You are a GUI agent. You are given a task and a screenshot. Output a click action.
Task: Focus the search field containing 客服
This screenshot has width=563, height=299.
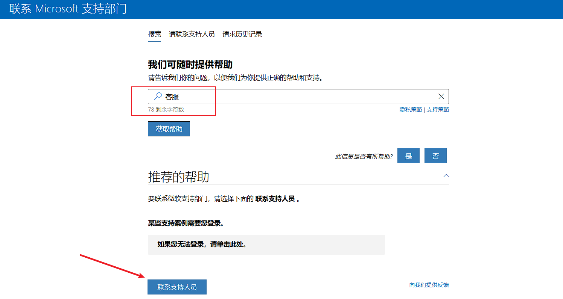[298, 97]
